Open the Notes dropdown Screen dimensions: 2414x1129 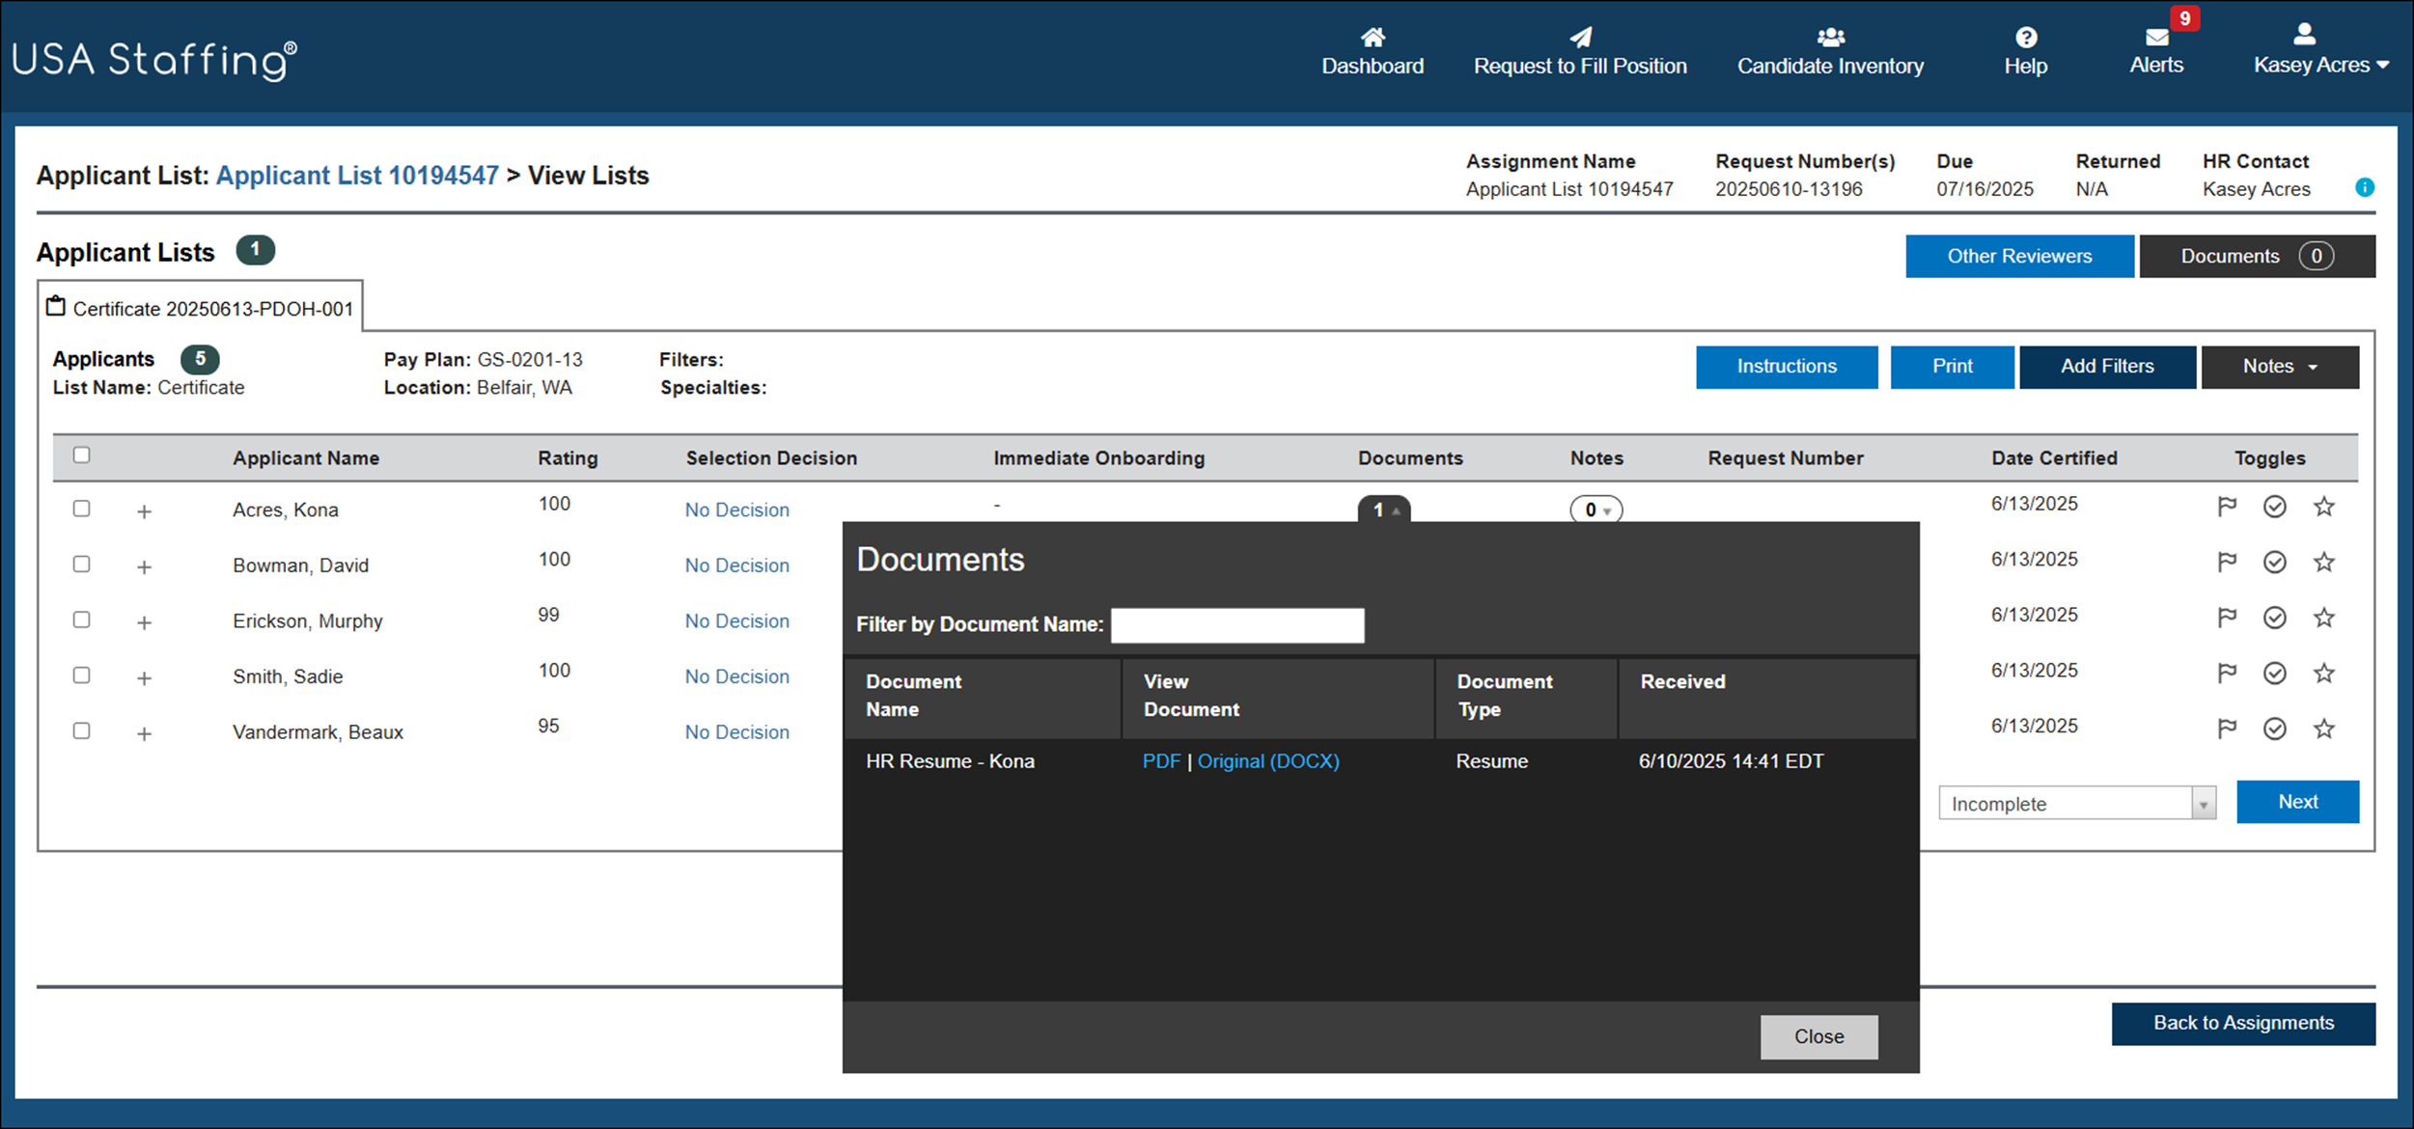coord(2279,367)
